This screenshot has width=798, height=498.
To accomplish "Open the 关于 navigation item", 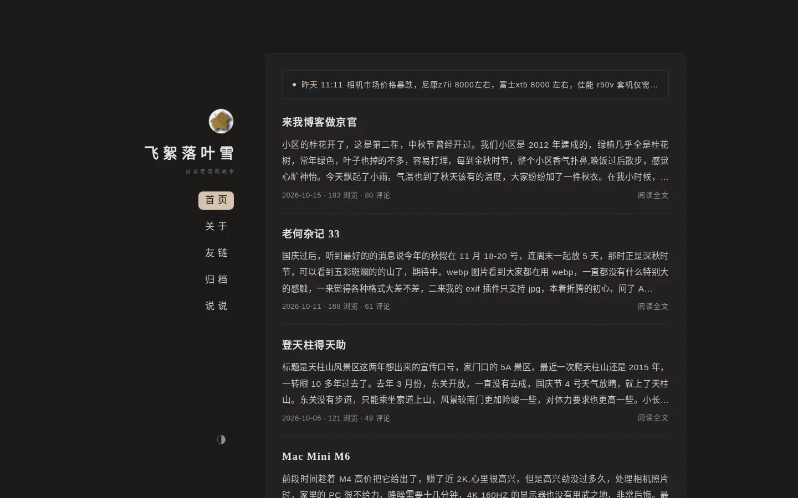I will tap(216, 226).
